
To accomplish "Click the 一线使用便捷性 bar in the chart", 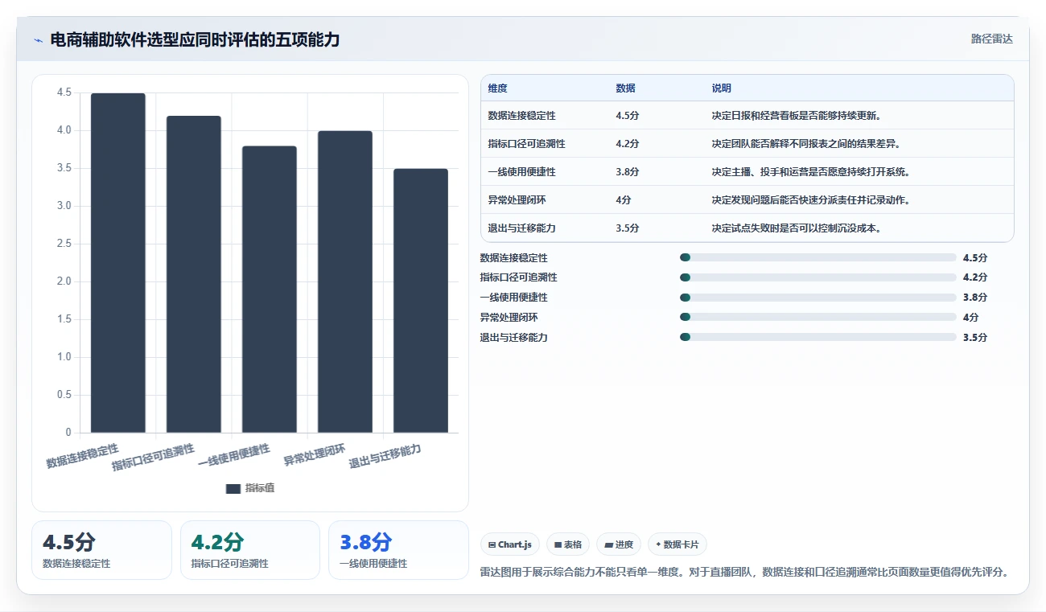I will [270, 290].
